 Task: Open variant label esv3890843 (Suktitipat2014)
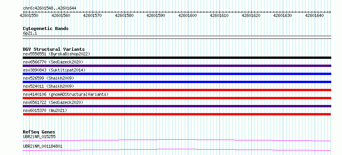coord(54,70)
